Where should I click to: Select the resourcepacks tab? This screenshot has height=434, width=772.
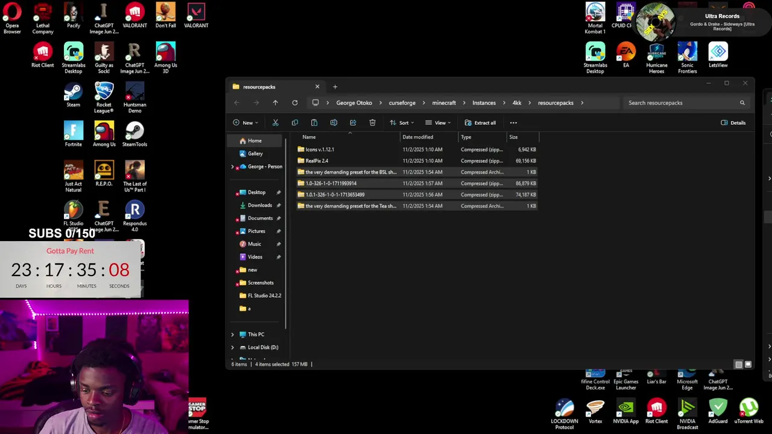(276, 87)
